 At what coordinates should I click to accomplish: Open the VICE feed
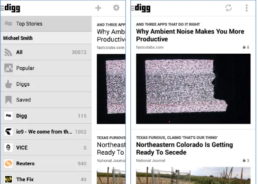pos(46,147)
